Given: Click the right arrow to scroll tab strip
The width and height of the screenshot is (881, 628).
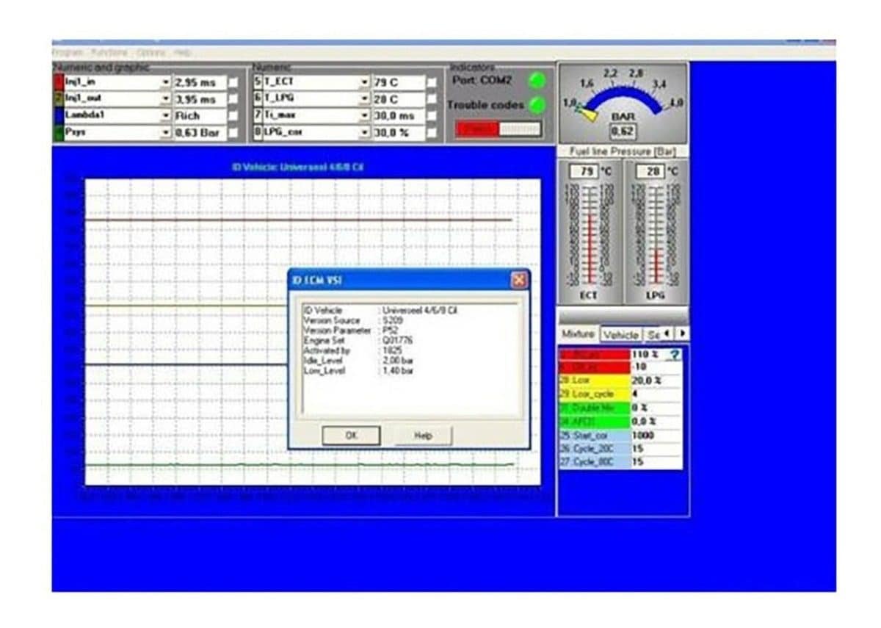Looking at the screenshot, I should (x=683, y=333).
